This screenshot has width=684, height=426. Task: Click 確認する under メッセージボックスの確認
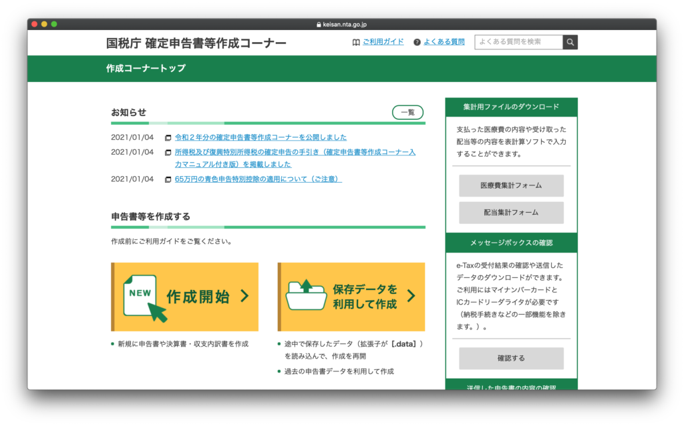(511, 358)
